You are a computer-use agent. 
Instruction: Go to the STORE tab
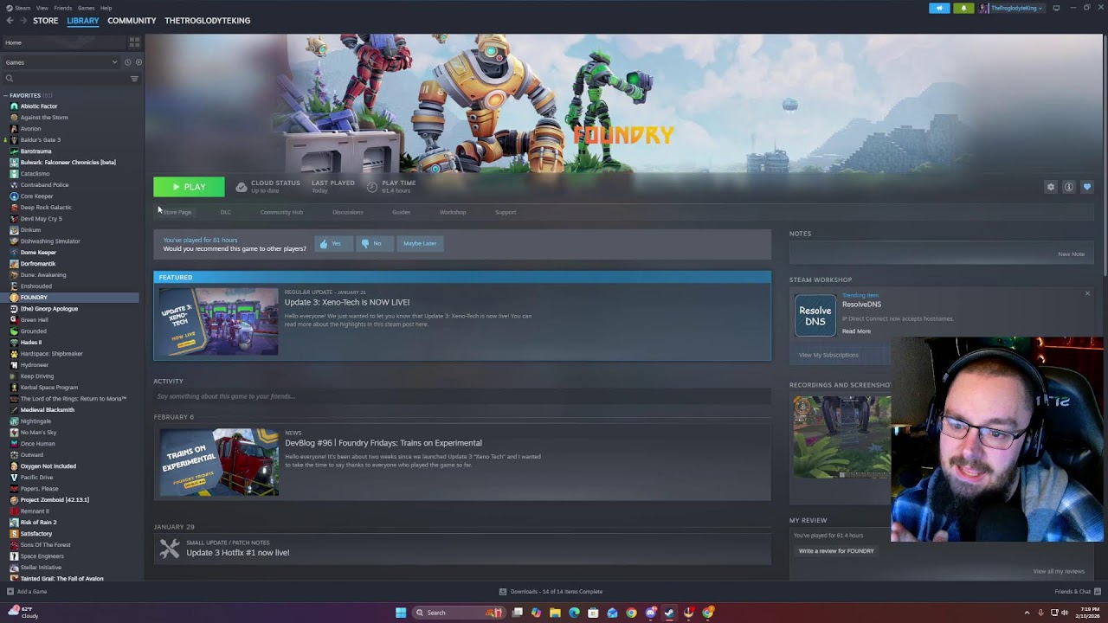(46, 21)
